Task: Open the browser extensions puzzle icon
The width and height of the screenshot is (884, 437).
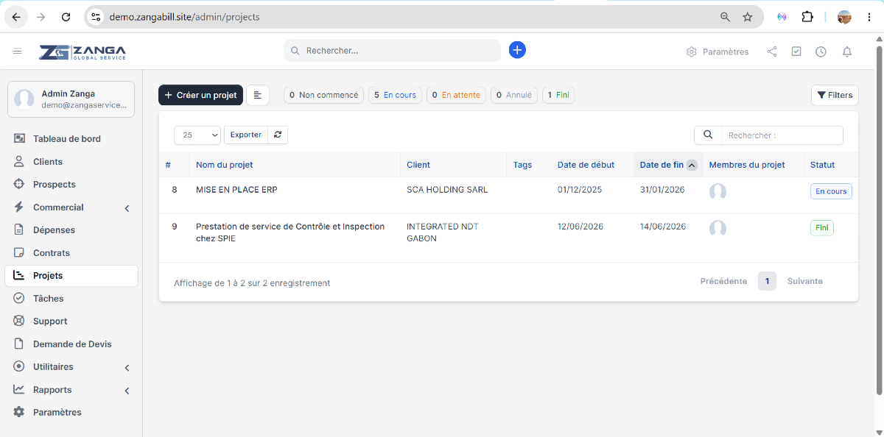Action: [807, 16]
